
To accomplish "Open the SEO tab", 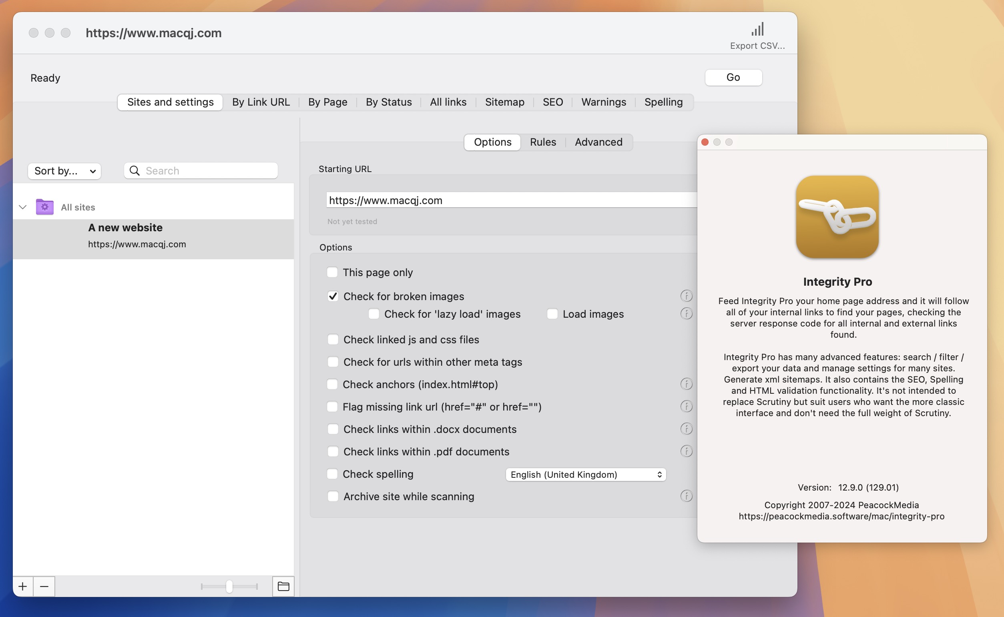I will tap(552, 102).
